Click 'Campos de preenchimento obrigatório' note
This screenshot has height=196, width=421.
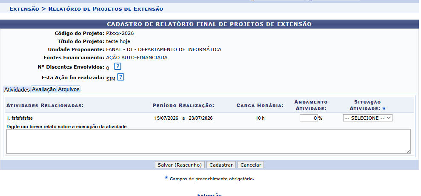coord(212,179)
